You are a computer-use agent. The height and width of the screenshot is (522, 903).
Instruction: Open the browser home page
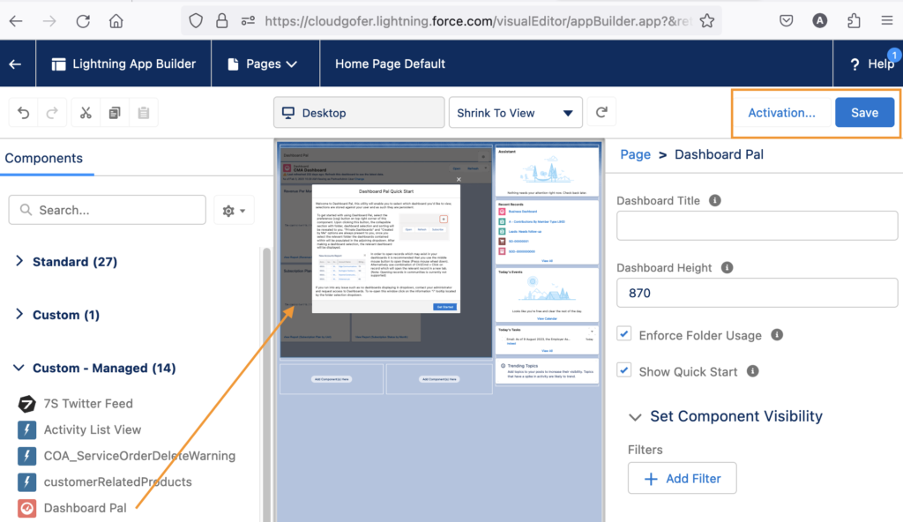[116, 21]
